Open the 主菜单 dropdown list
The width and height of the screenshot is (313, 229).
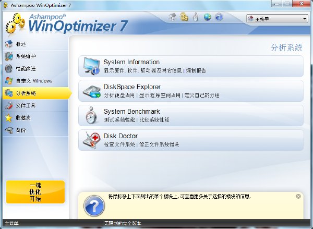click(x=277, y=19)
